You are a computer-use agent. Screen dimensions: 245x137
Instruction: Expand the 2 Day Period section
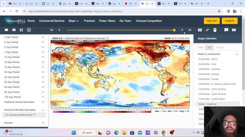point(24,37)
